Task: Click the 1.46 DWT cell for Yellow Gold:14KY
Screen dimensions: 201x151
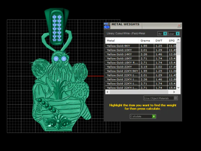Action: coord(160,54)
